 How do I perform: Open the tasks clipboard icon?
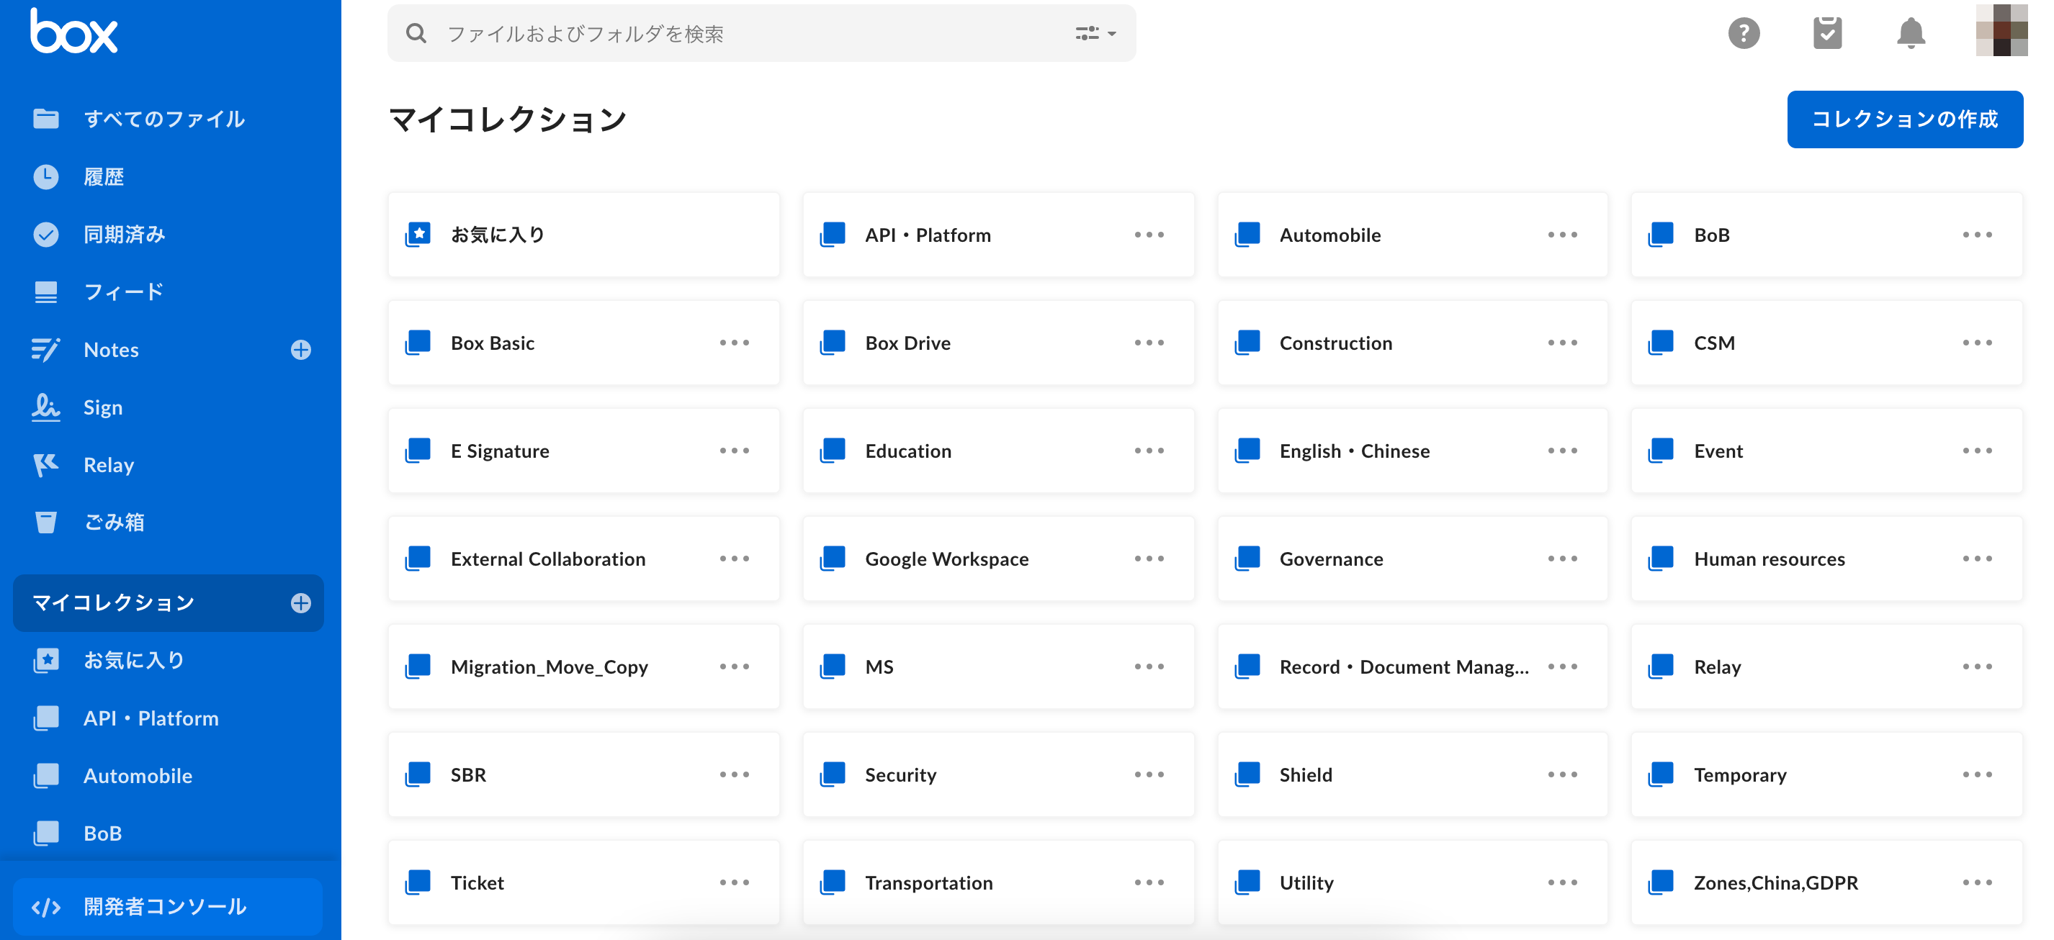coord(1826,32)
